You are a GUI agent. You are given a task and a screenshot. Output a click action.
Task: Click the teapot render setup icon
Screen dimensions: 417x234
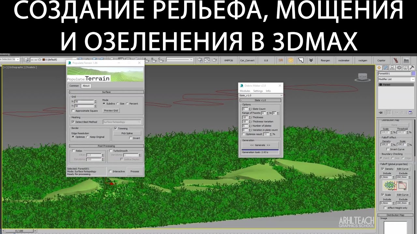pos(200,60)
